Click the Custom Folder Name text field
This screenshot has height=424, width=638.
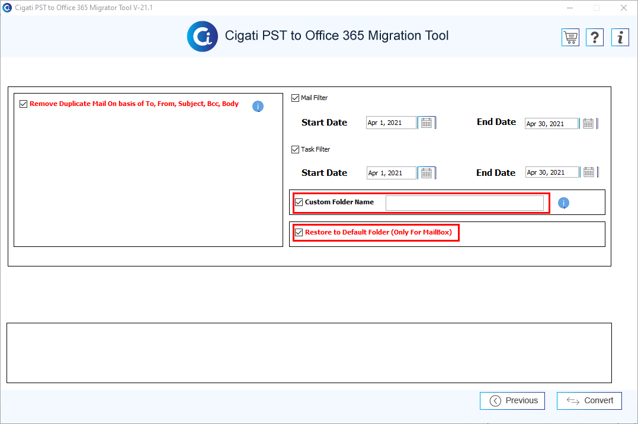[x=464, y=203]
